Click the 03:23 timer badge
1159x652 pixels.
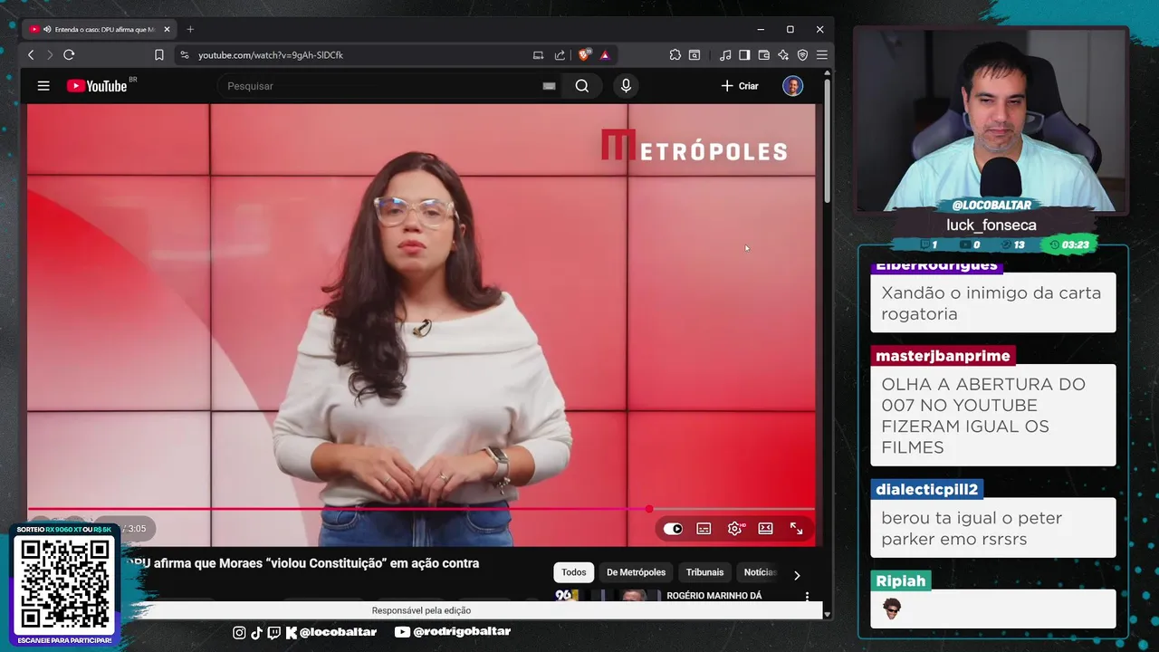(x=1069, y=244)
